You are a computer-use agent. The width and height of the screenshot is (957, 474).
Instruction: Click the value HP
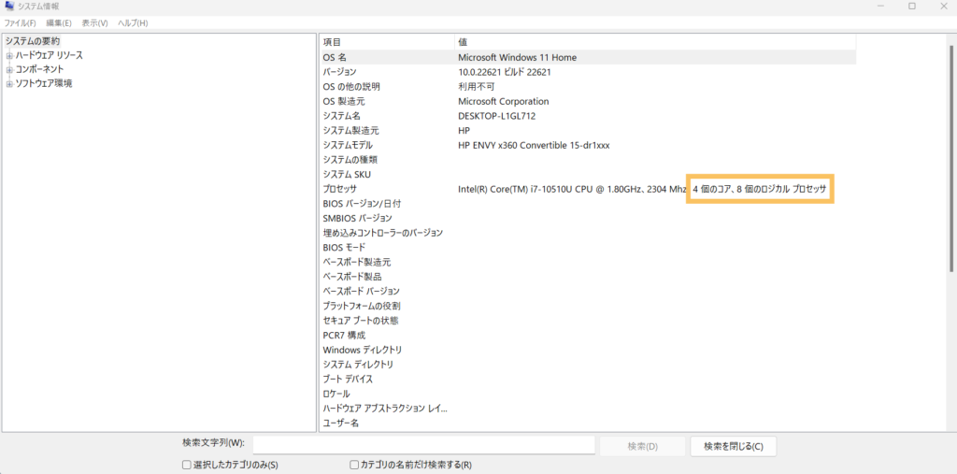pos(464,131)
